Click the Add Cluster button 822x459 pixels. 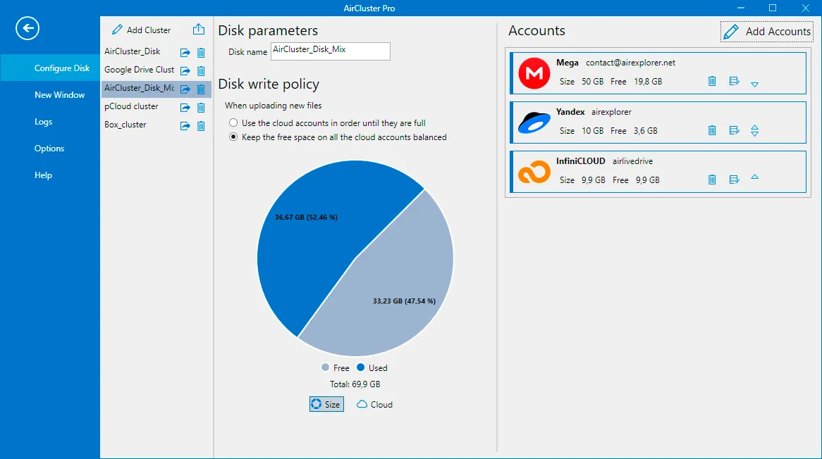(x=142, y=30)
